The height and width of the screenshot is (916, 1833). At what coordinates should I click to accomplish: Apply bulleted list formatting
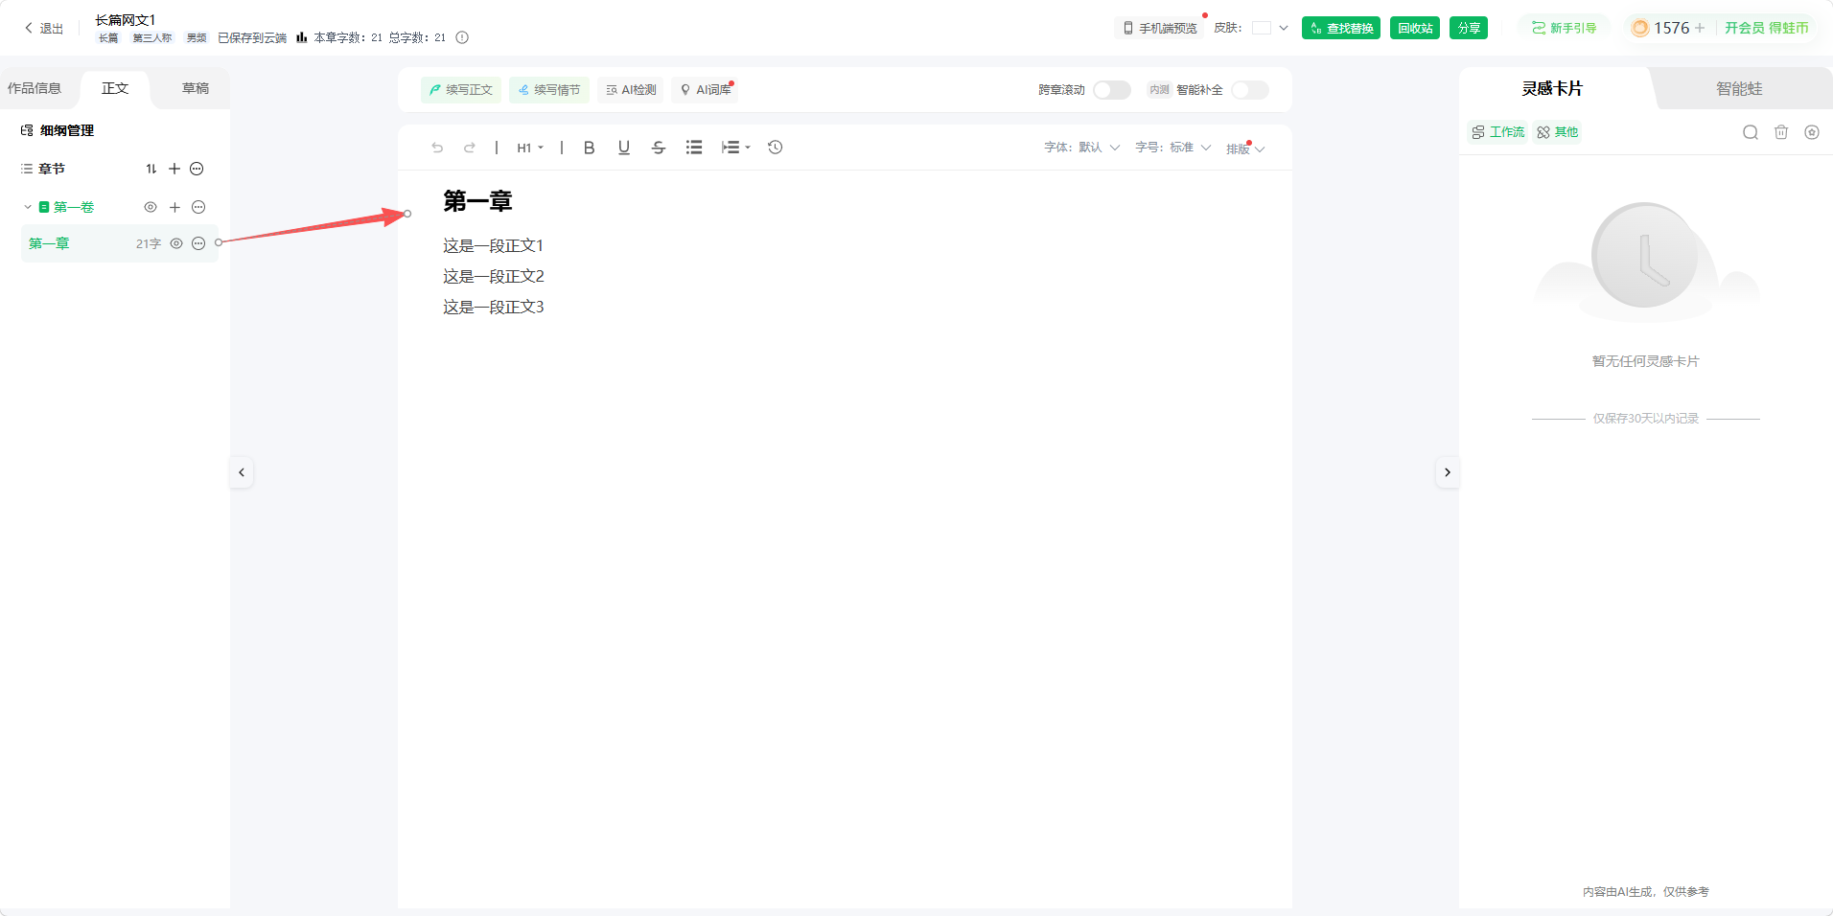tap(694, 148)
